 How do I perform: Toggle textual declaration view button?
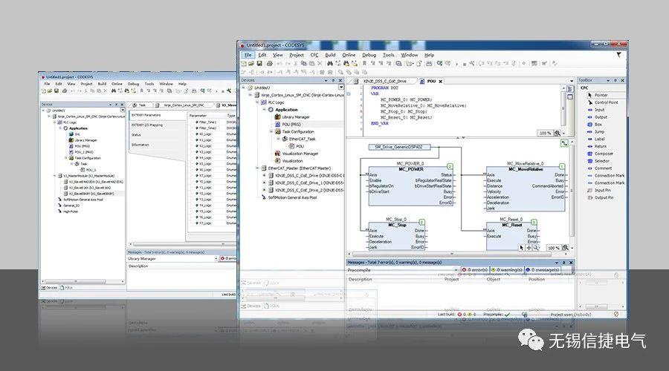(570, 89)
